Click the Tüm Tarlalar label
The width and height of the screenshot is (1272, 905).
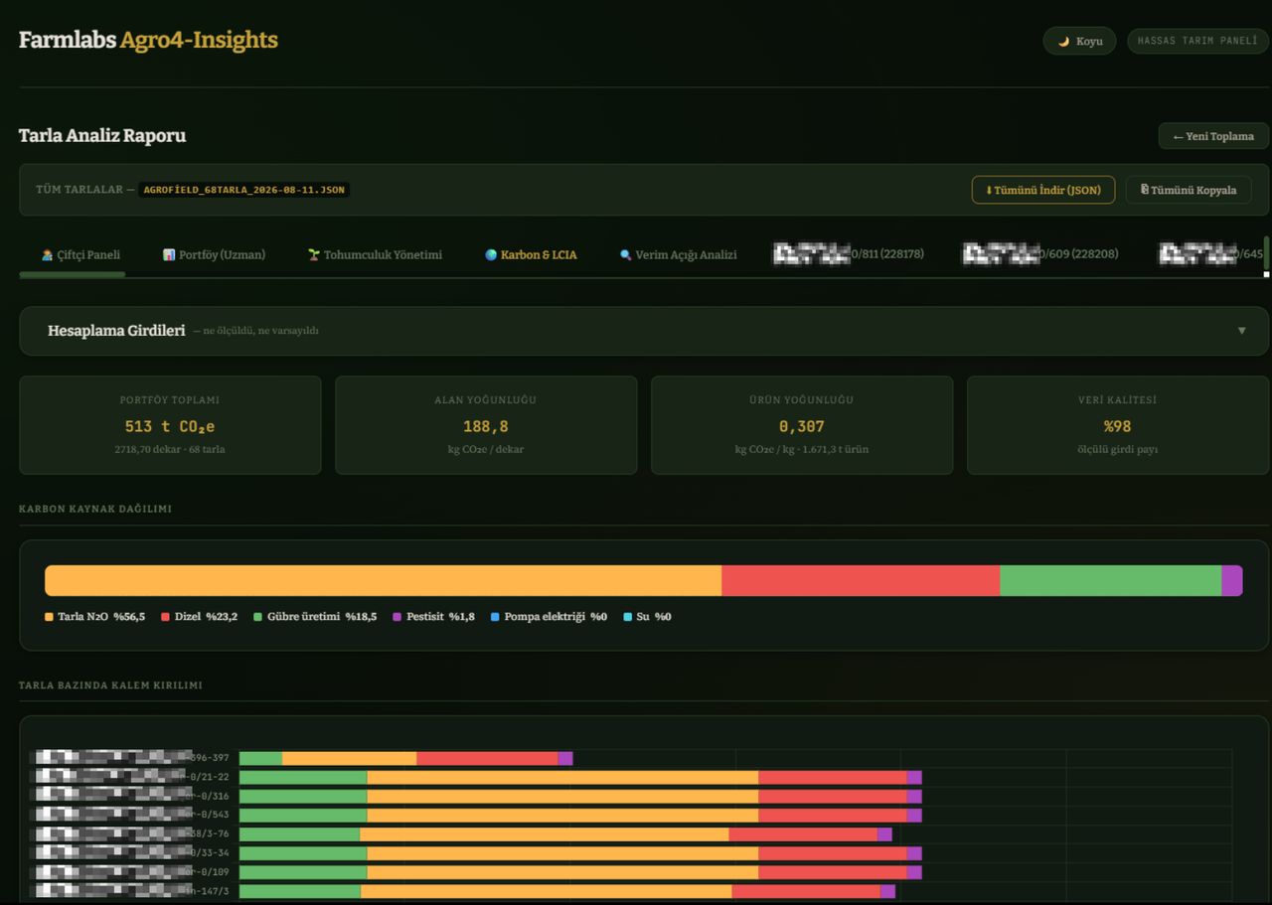[x=79, y=190]
